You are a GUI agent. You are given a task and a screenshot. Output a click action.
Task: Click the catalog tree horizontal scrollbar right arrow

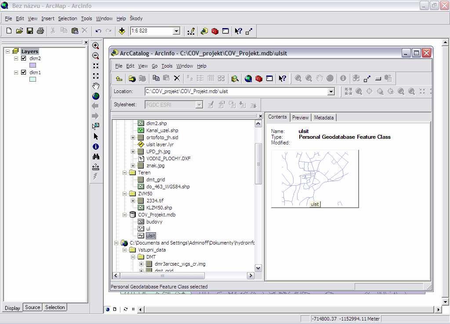(250, 276)
